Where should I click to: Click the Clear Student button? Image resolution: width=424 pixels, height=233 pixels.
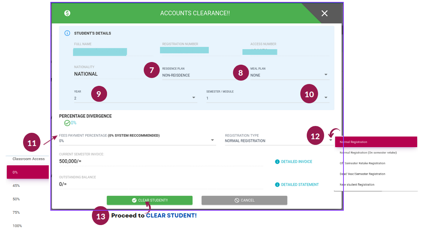(x=149, y=200)
